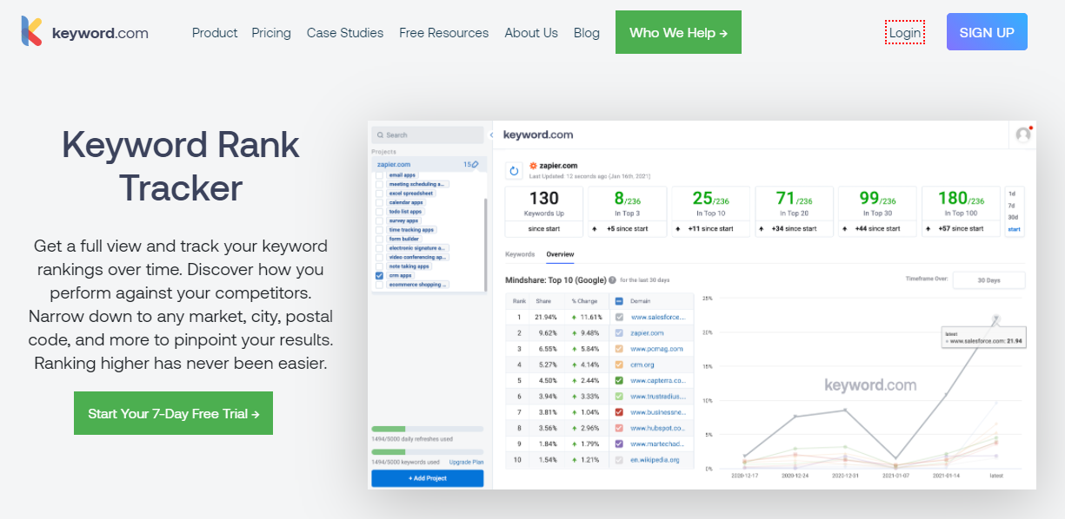1065x519 pixels.
Task: Toggle the Domain header select-all checkbox
Action: pyautogui.click(x=619, y=301)
